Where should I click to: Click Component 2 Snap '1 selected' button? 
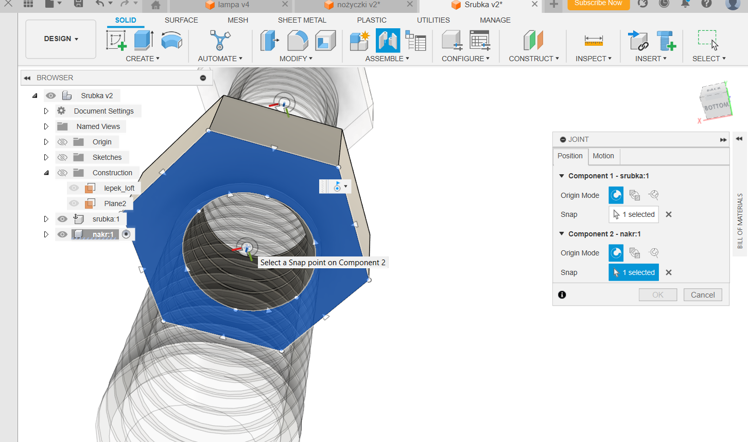[634, 272]
